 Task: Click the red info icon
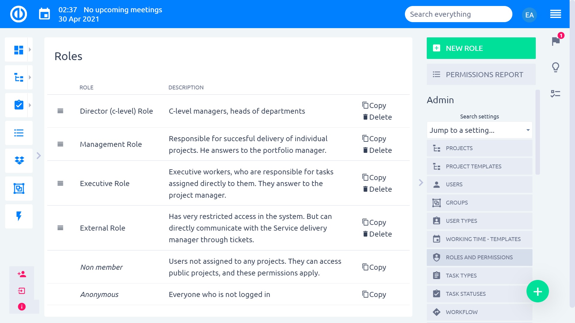click(x=22, y=307)
